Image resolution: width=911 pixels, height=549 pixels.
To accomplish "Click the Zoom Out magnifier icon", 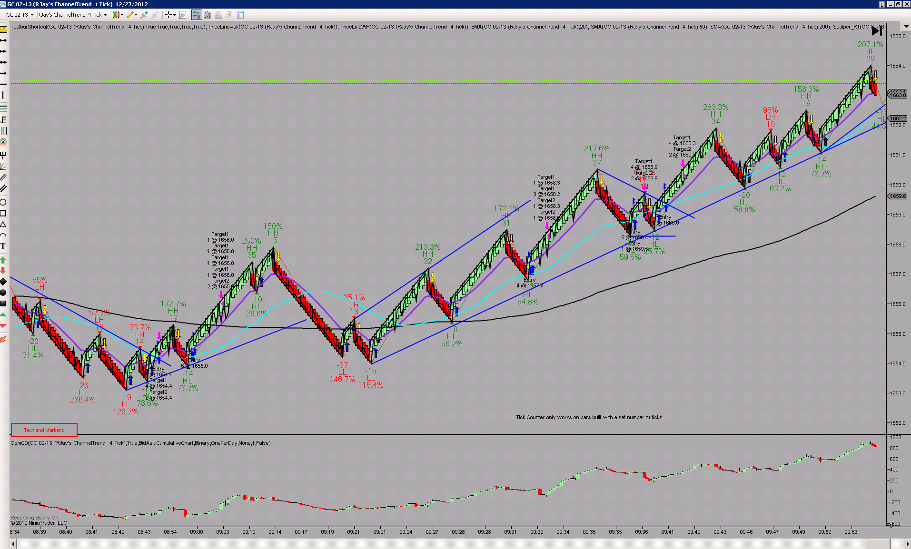I will click(155, 15).
